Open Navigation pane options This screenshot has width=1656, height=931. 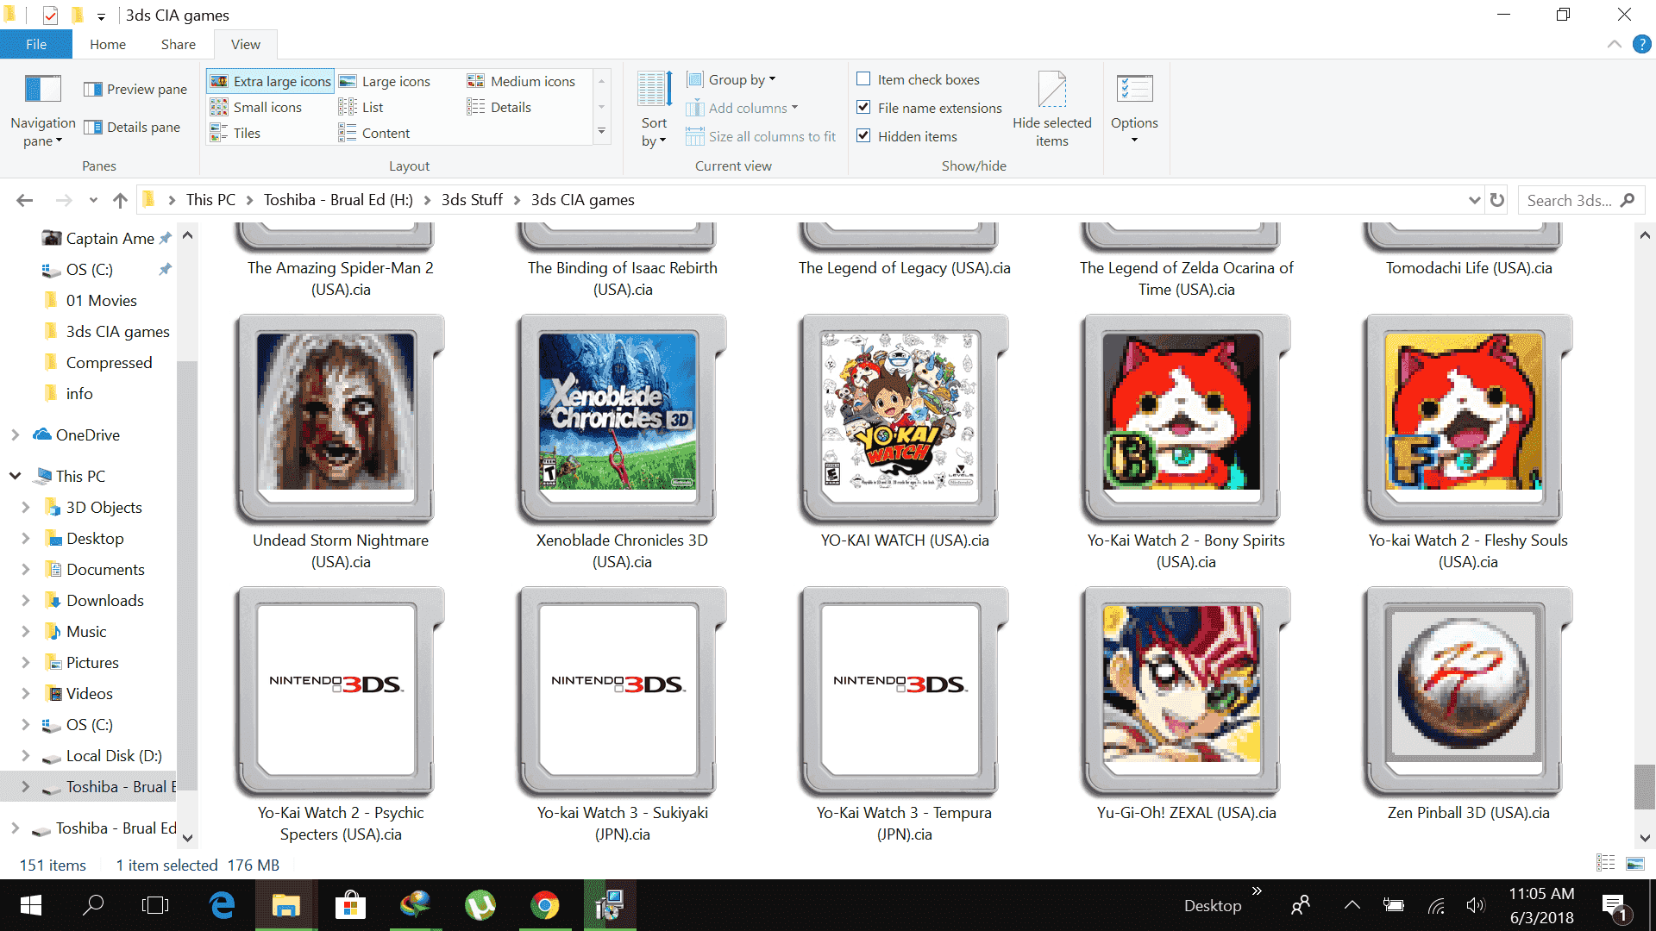point(42,111)
